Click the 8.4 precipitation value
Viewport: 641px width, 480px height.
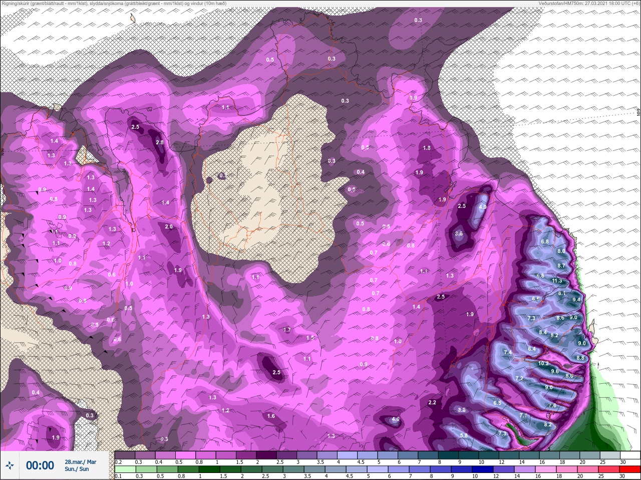coord(543,332)
